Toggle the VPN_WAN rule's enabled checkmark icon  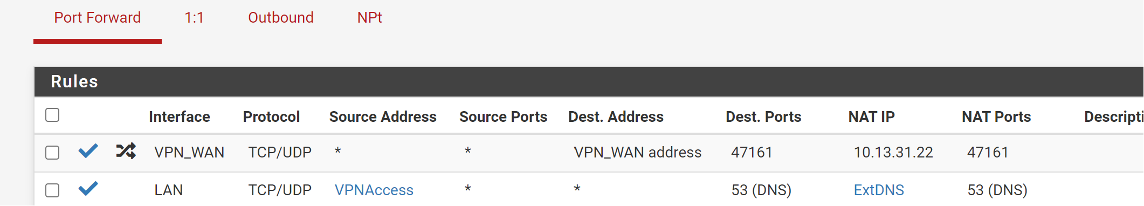point(88,151)
